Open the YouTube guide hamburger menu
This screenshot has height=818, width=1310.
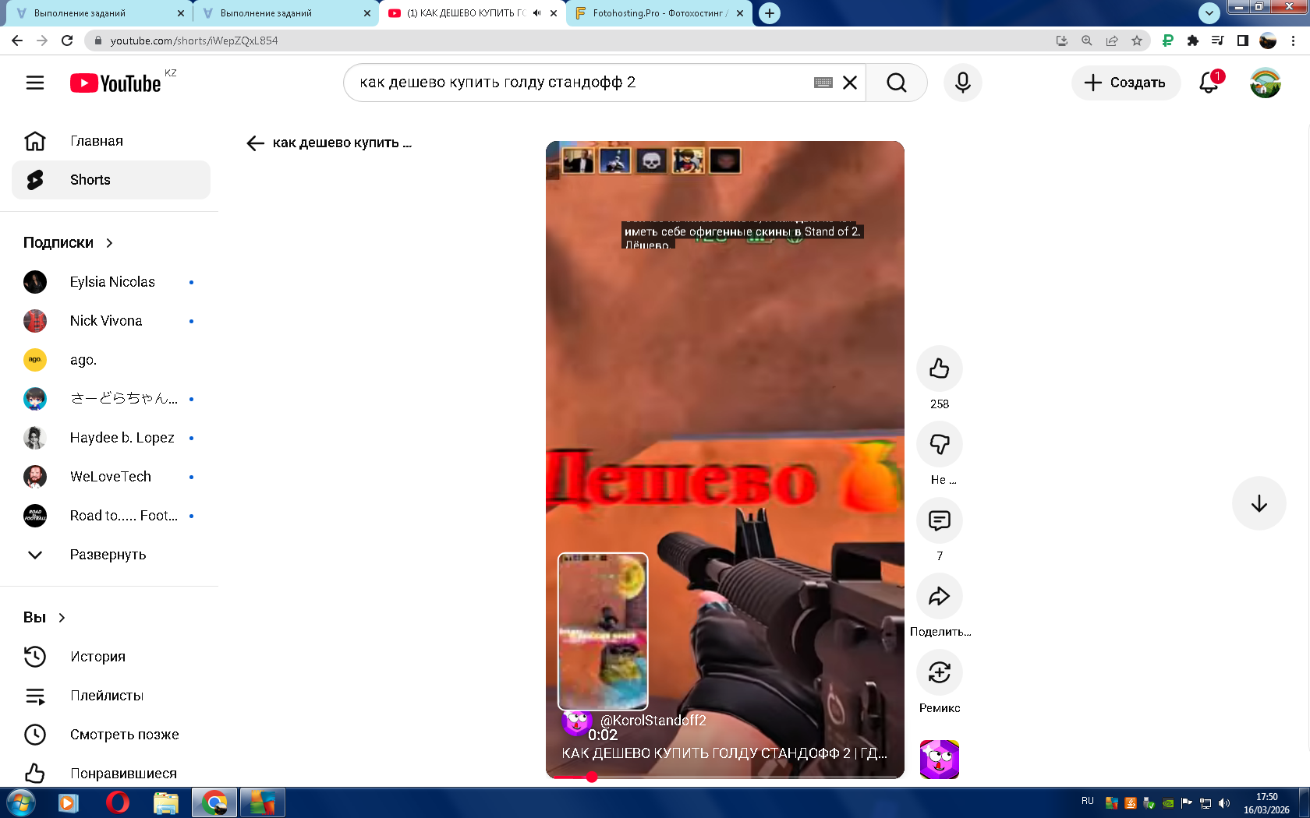pos(35,83)
